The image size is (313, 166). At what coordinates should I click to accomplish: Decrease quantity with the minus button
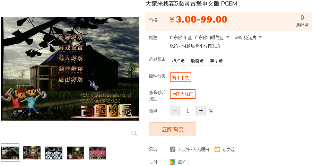tap(175, 111)
